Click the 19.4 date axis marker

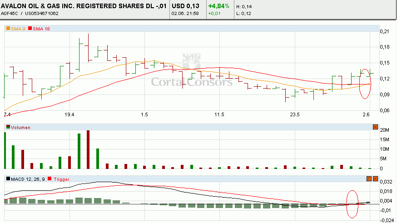coord(69,114)
